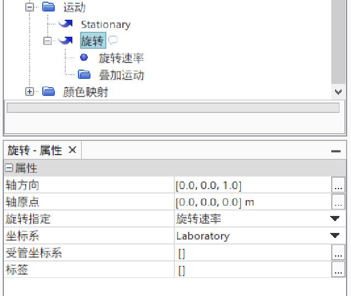Select the Stationary tree item
Screen dimensions: 351x296
[106, 24]
